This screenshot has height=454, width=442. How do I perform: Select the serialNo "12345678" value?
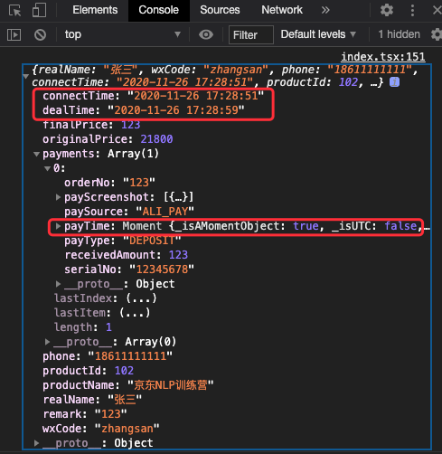click(162, 270)
